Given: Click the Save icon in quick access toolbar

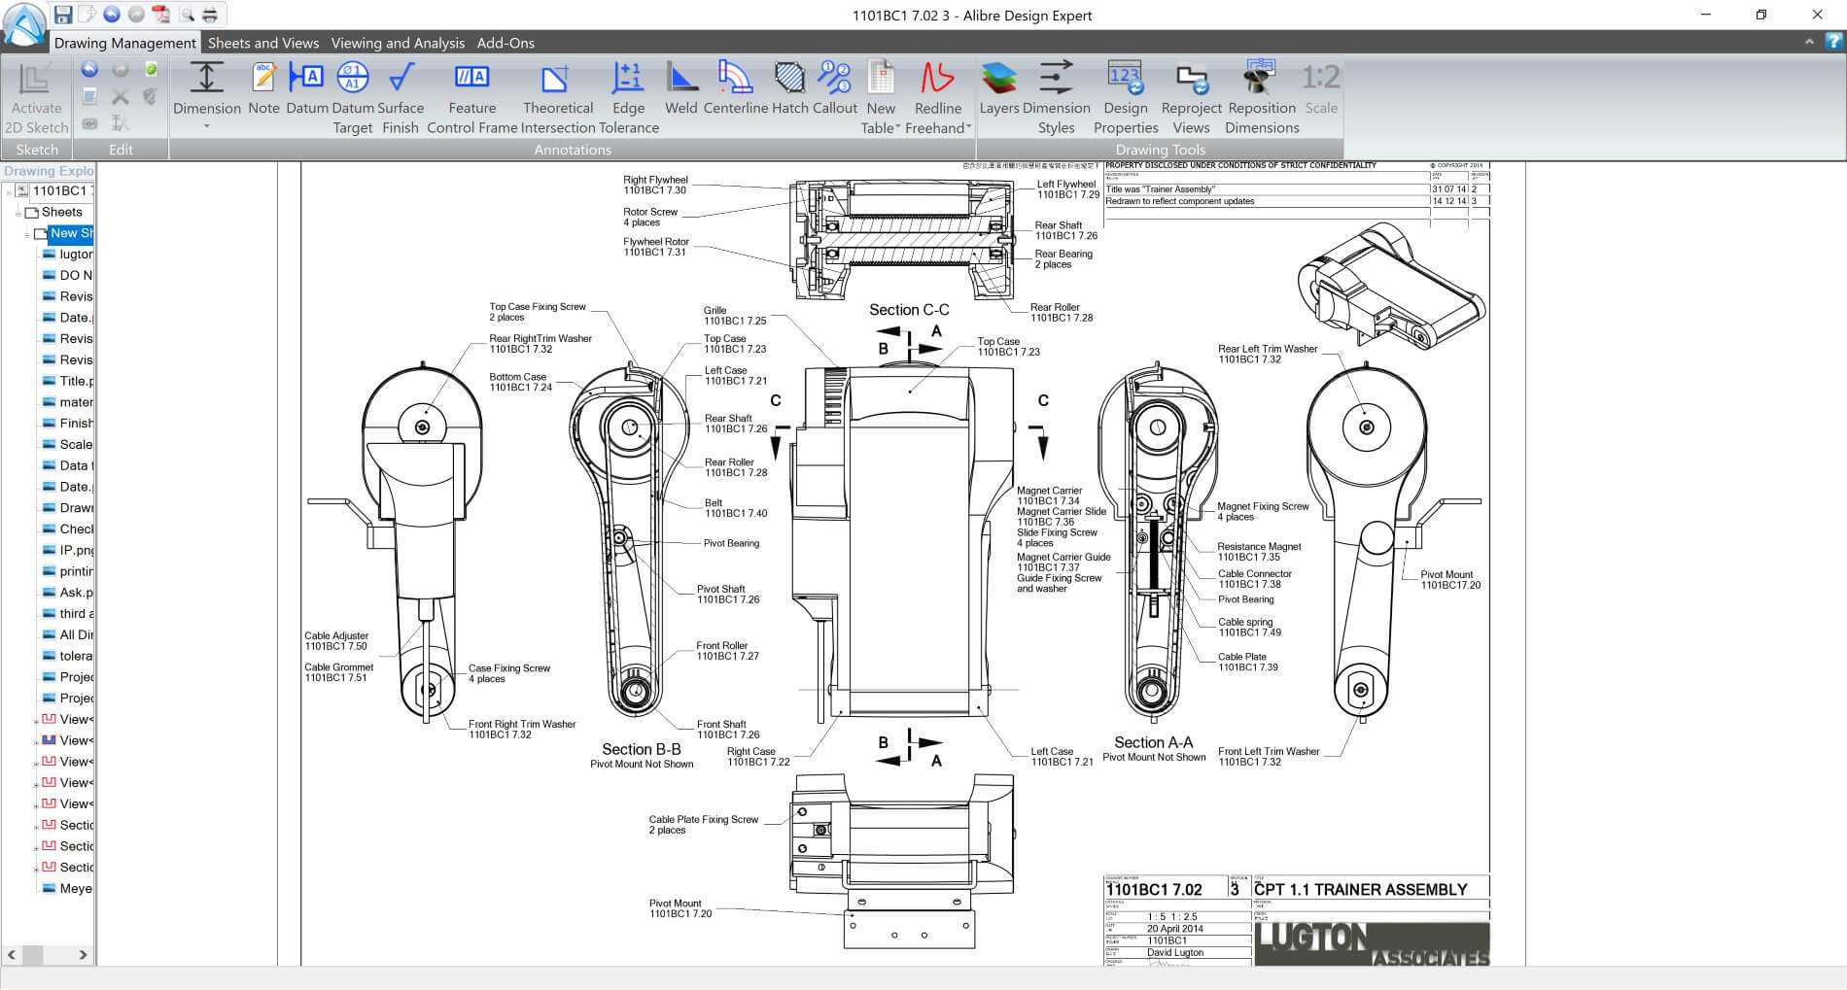Looking at the screenshot, I should [63, 14].
